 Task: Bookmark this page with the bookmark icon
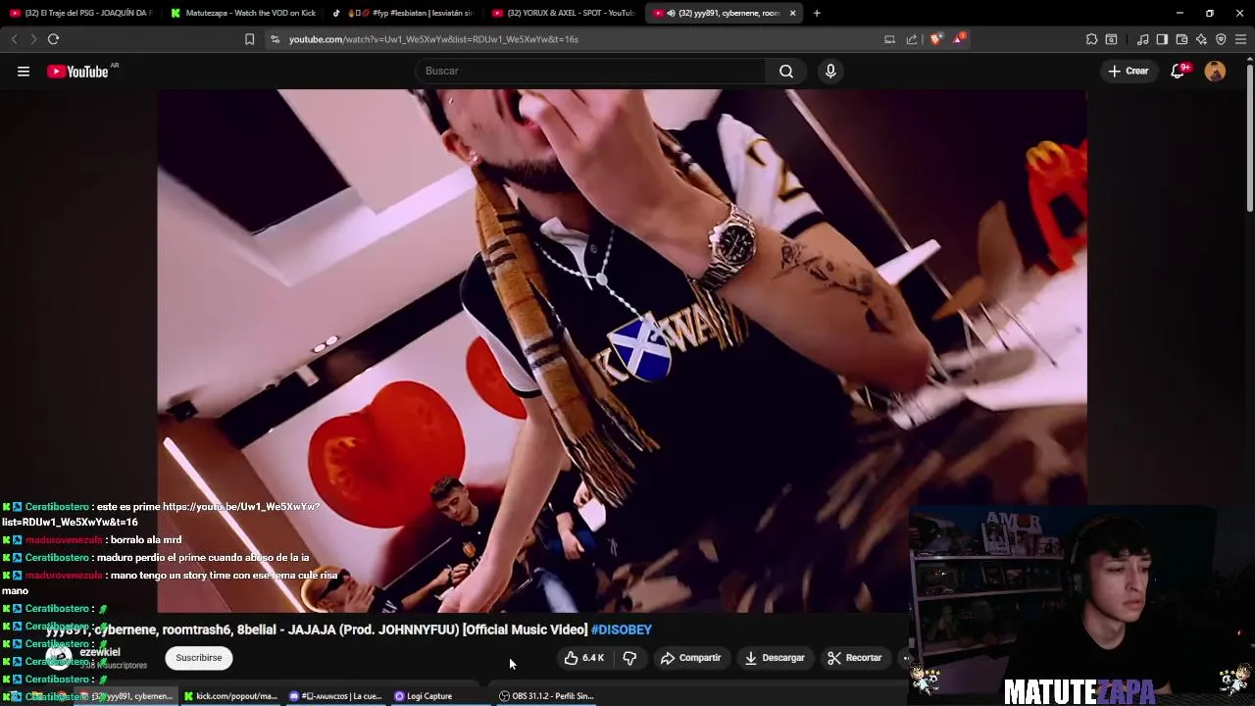point(249,39)
